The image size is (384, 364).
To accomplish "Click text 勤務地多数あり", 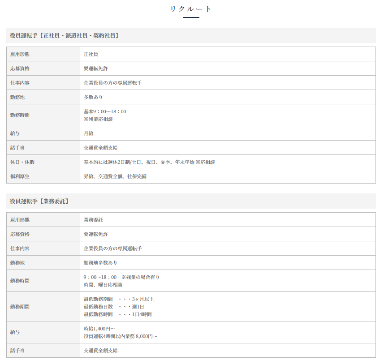I will 100,263.
